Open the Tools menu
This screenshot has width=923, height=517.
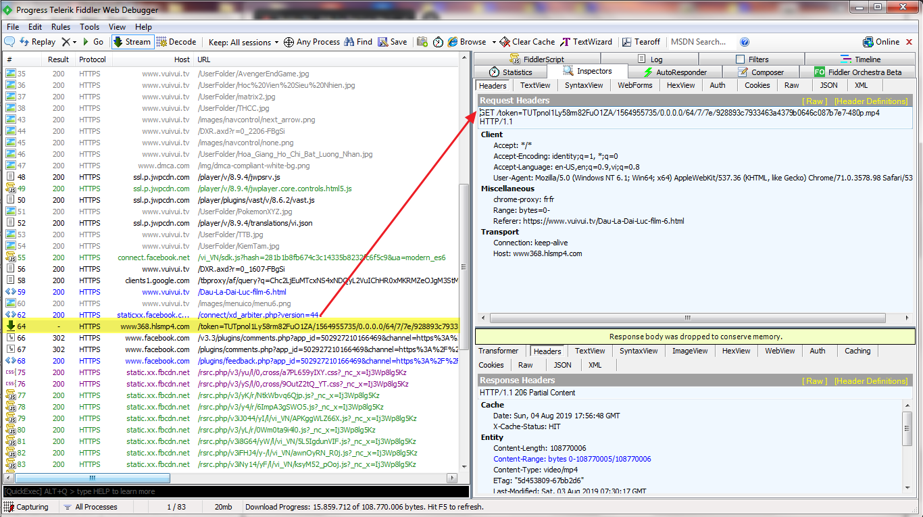point(90,27)
